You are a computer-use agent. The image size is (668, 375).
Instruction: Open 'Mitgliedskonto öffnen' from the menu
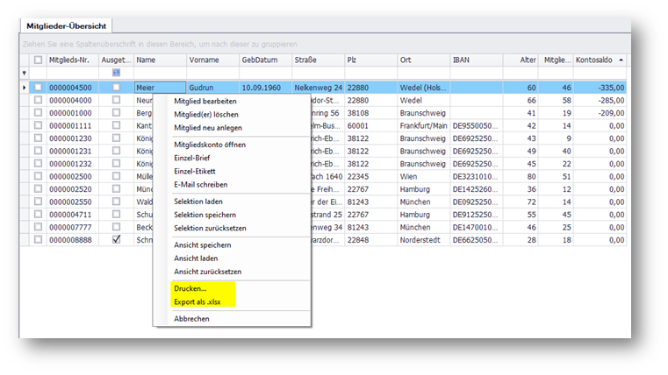(x=210, y=145)
